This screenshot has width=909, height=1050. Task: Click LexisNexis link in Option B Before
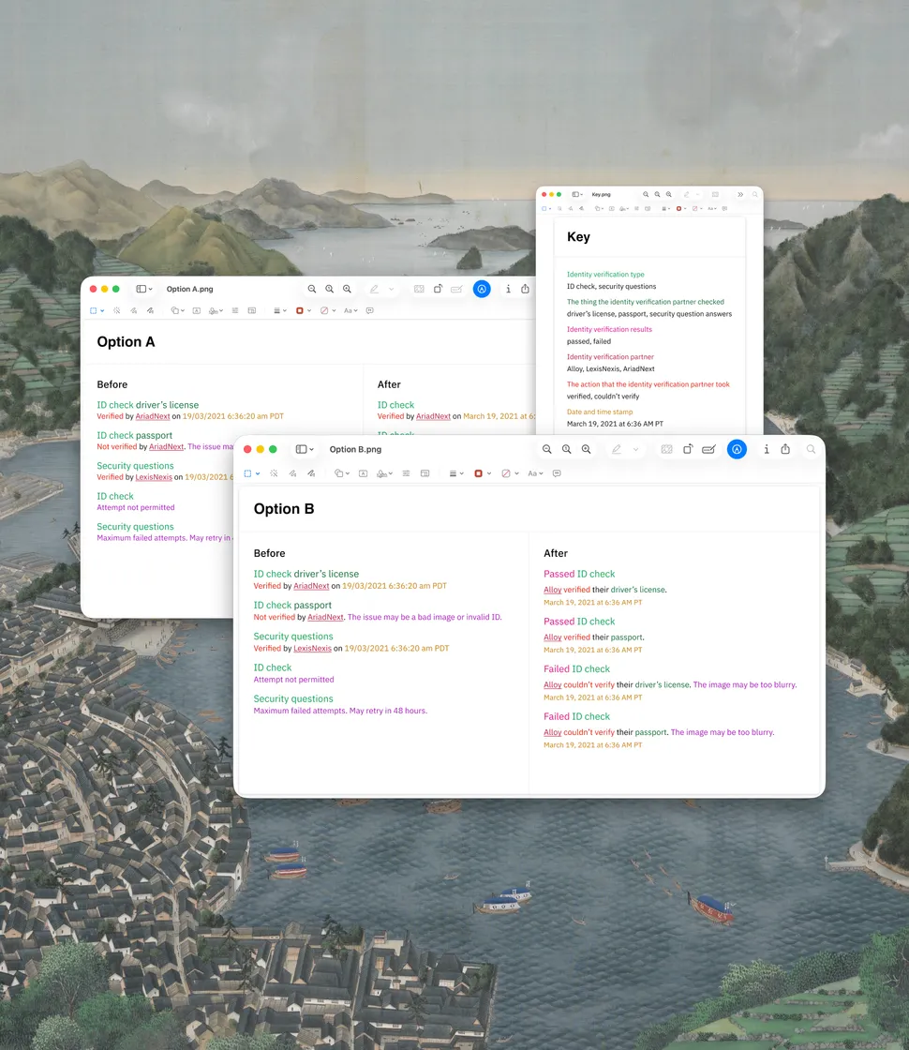[313, 648]
